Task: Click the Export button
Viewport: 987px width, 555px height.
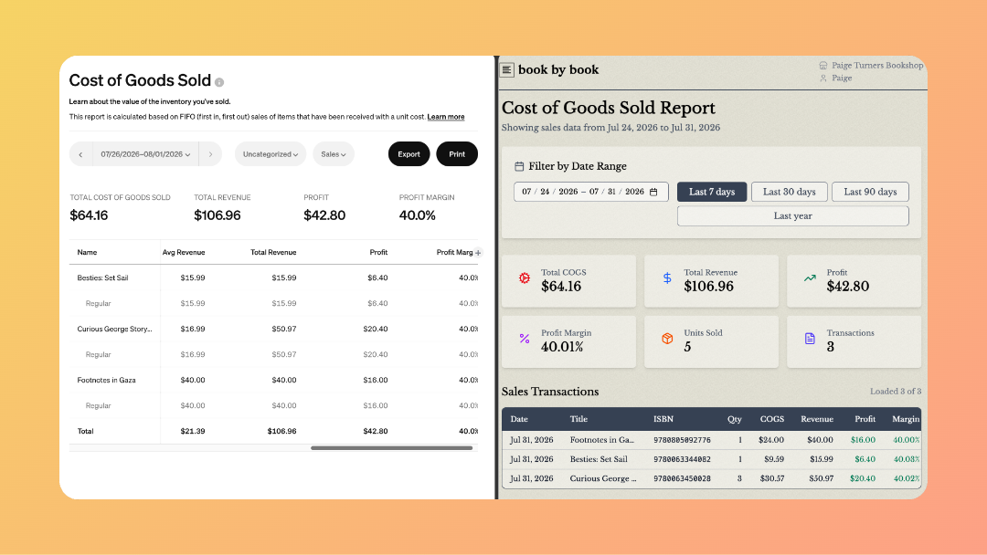Action: coord(409,154)
